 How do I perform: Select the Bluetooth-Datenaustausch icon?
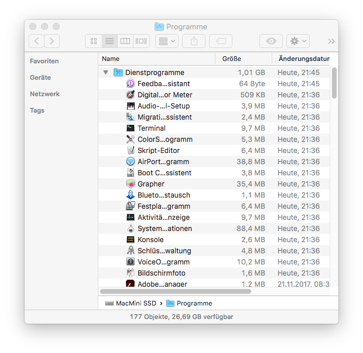(x=131, y=195)
